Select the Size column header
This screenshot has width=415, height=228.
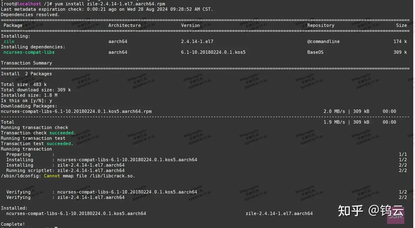[401, 25]
